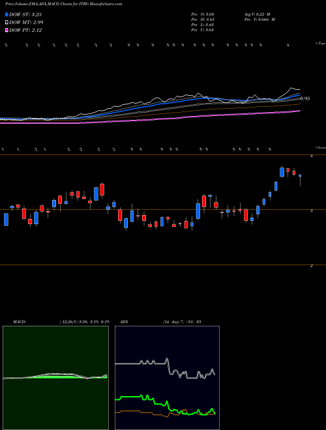Click the MACD (12,26,9) values text

[84, 322]
